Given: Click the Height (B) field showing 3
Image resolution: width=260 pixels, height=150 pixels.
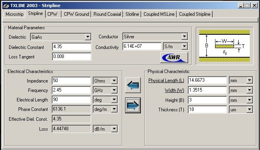Looking at the screenshot, I should (207, 100).
